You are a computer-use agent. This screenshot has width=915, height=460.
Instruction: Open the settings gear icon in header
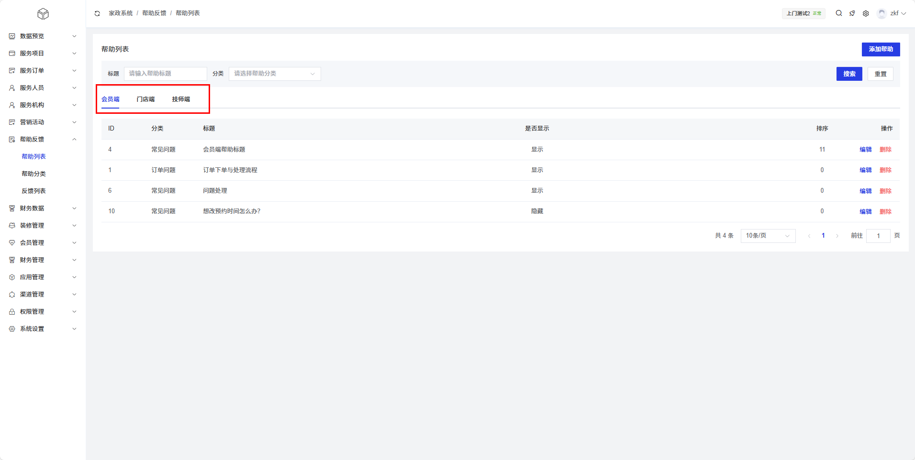click(x=866, y=13)
